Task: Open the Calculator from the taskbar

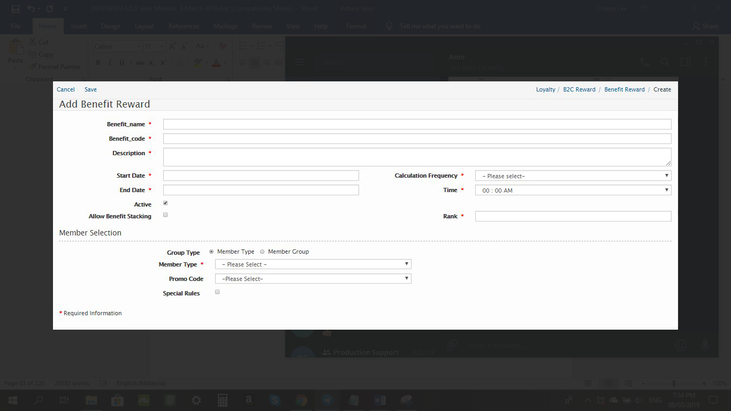Action: click(223, 400)
